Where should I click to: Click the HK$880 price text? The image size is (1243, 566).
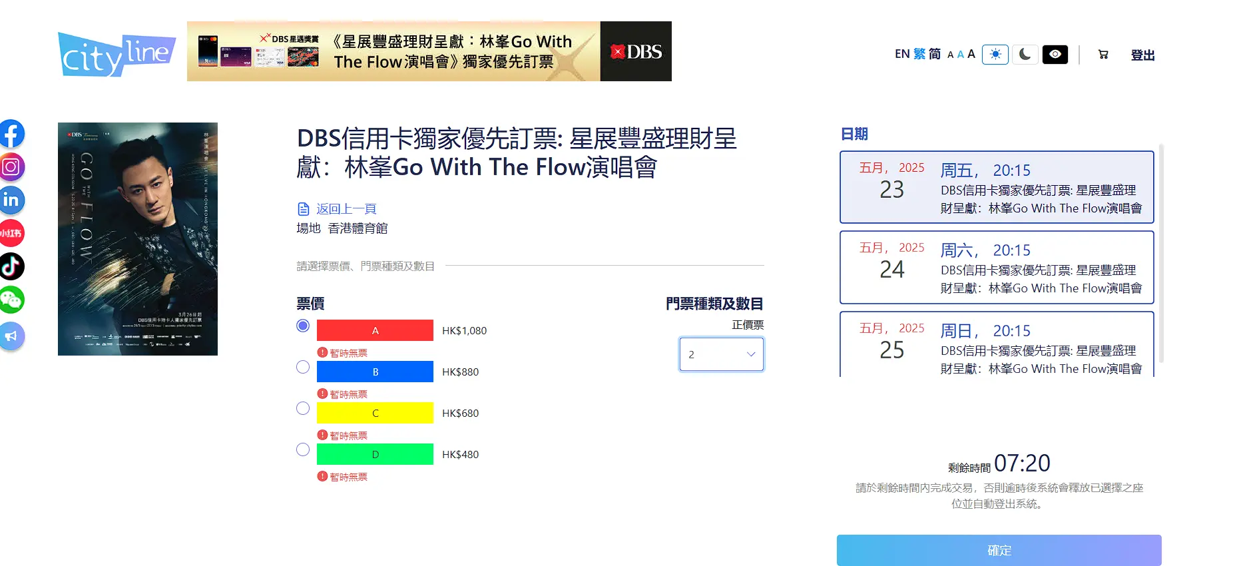coord(461,372)
